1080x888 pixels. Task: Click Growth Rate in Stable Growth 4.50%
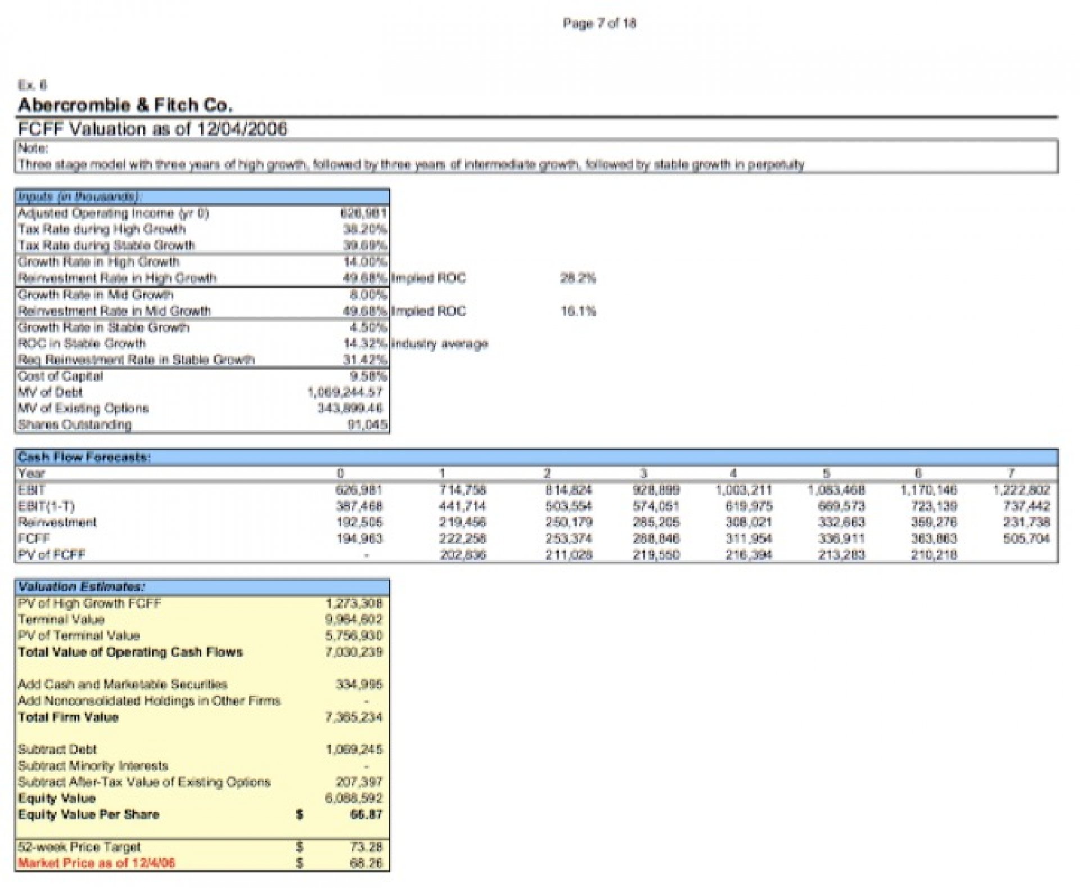[368, 327]
